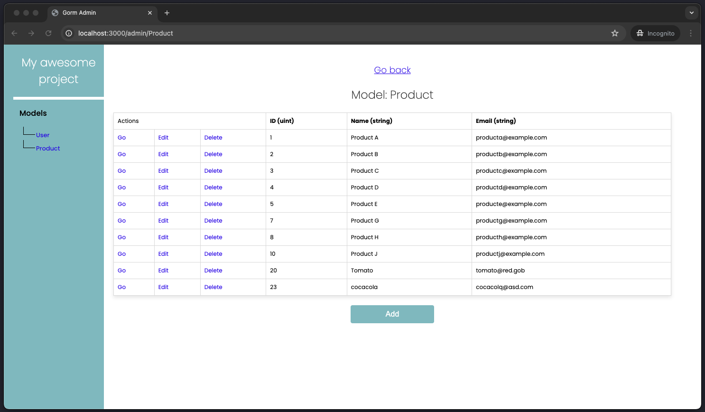Click Edit for Product D row

click(x=163, y=187)
